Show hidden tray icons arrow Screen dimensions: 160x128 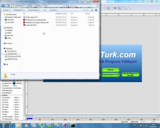138,126
